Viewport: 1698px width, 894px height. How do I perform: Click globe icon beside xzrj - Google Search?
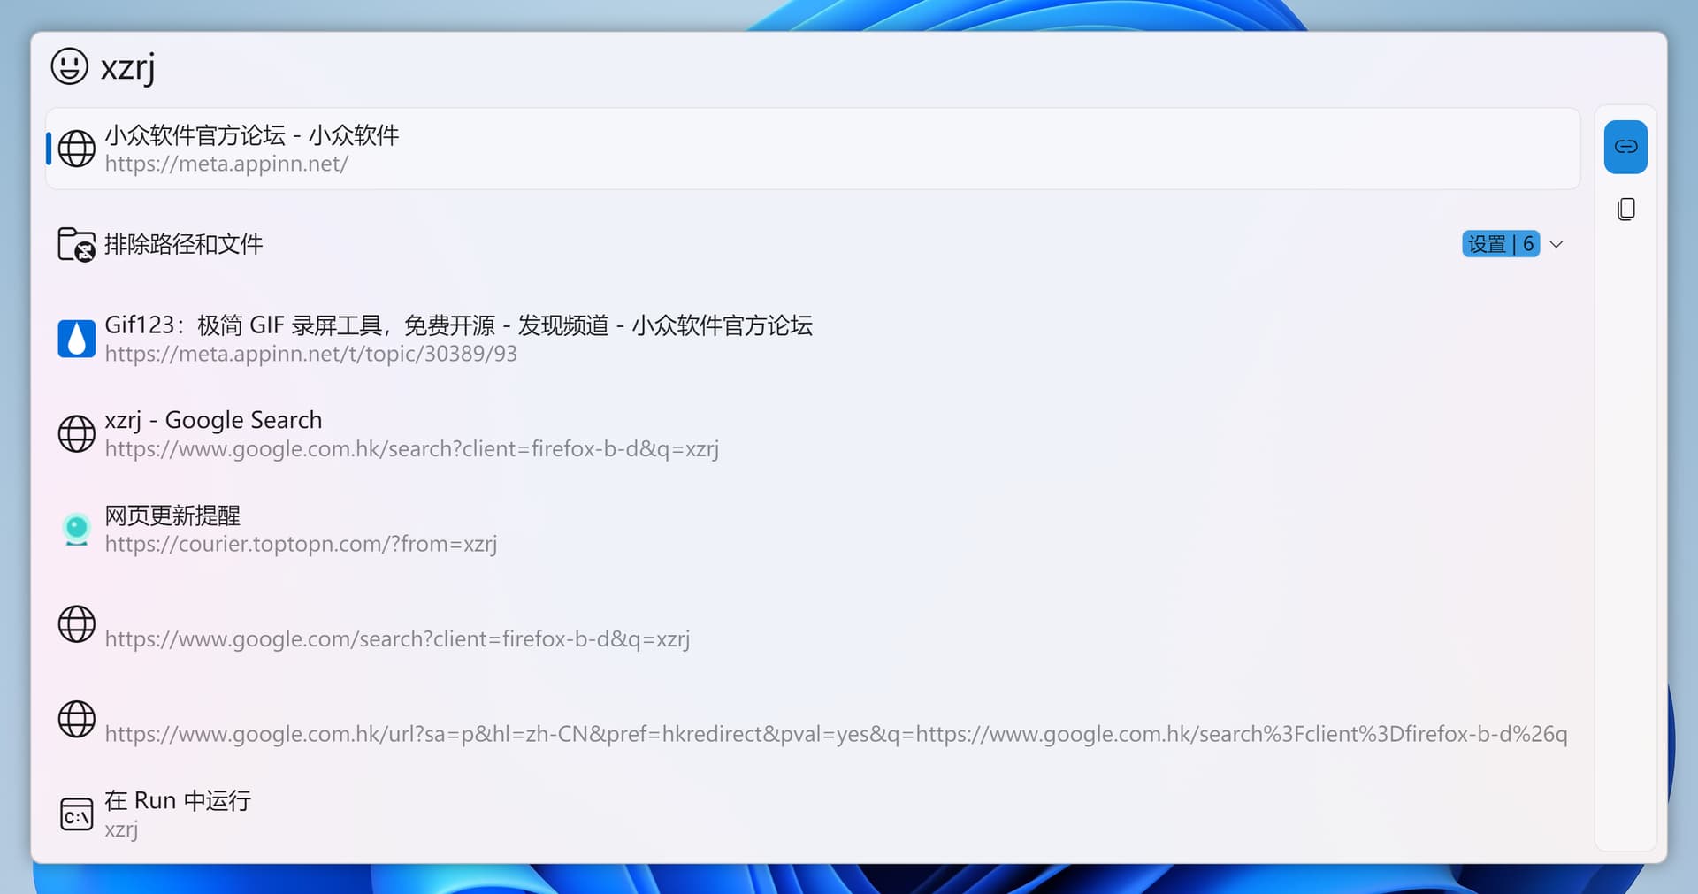[76, 434]
